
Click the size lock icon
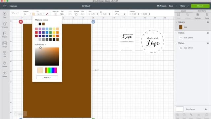pos(101,12)
